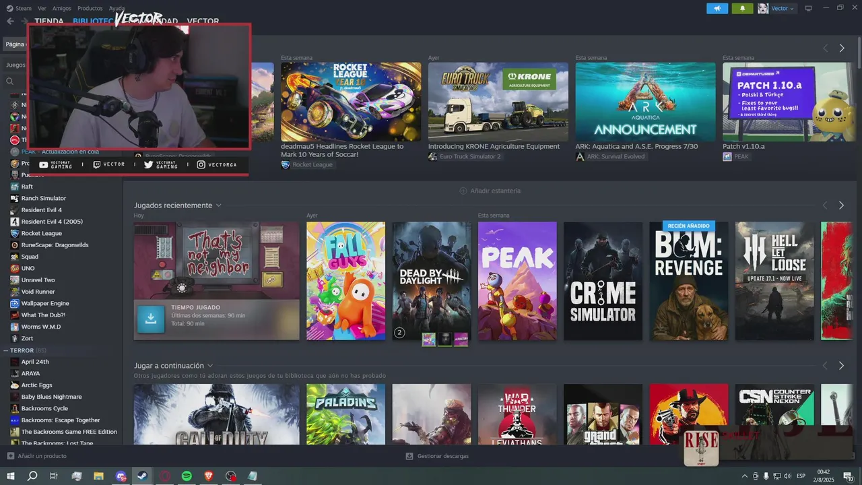Select RuneScape: Dragonwilds in the list
The image size is (862, 485).
coord(55,245)
